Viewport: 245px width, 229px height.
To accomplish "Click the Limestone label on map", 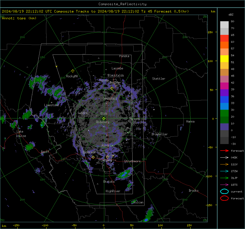I will (51, 105).
